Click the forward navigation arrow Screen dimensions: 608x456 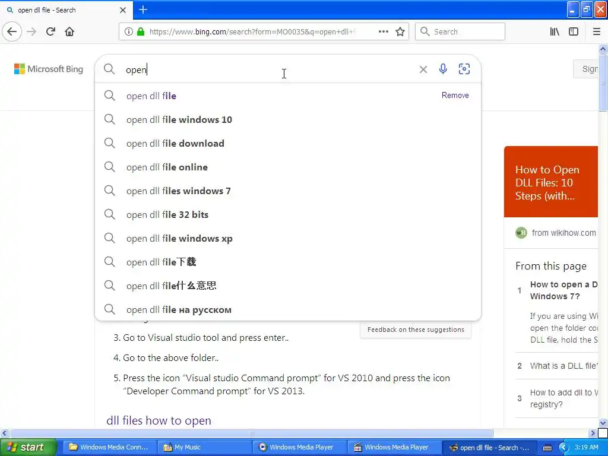(x=31, y=31)
